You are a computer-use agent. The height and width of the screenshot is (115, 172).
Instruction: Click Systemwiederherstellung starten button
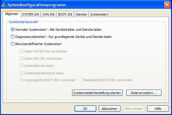[97, 93]
